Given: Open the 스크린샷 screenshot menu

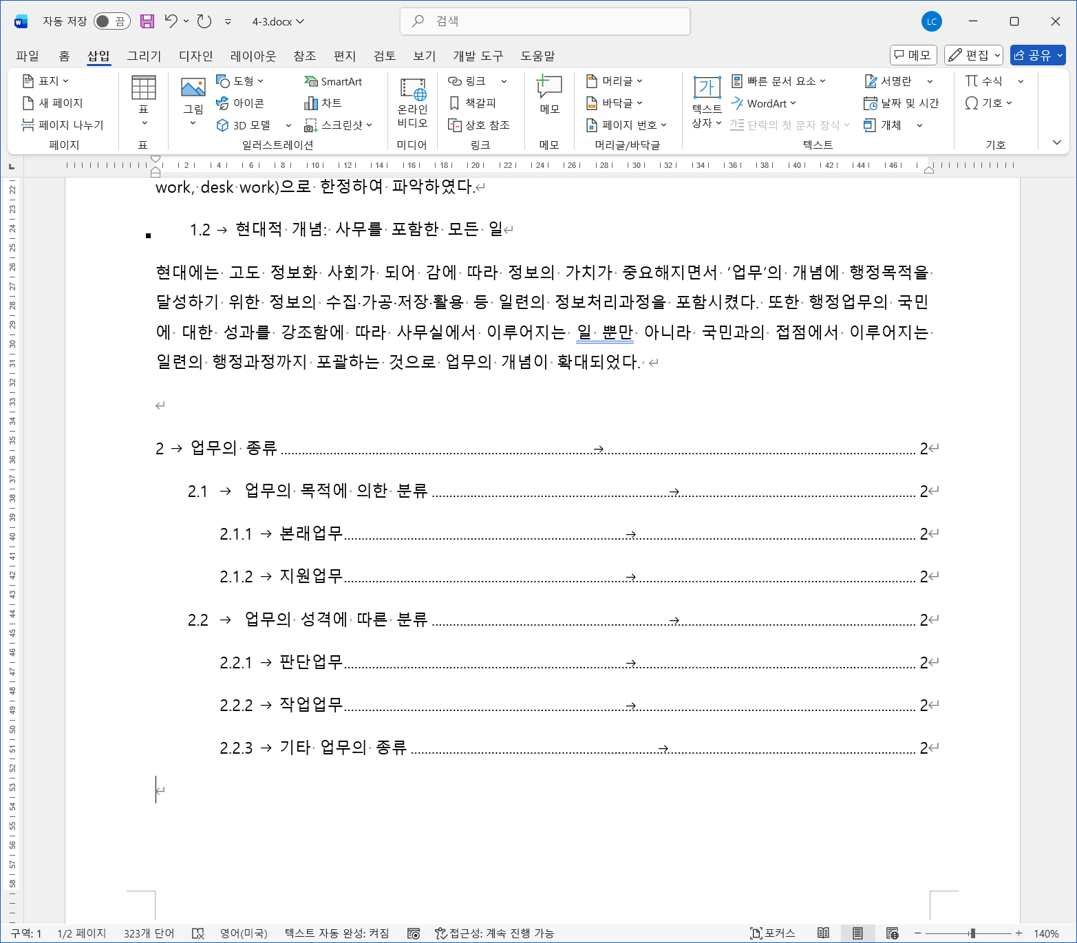Looking at the screenshot, I should point(338,125).
